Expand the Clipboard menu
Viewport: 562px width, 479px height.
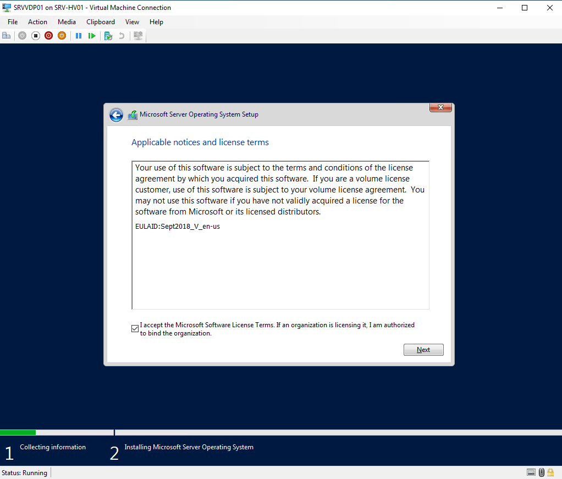pyautogui.click(x=101, y=22)
